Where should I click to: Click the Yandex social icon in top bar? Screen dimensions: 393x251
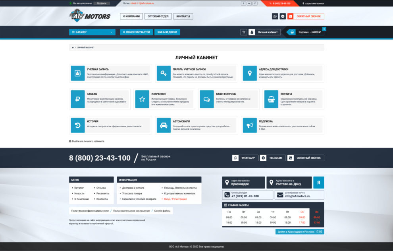(x=243, y=4)
